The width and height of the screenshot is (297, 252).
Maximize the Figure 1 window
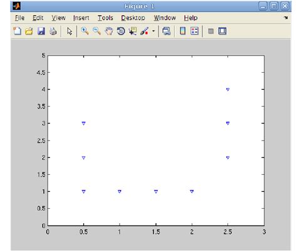pos(274,6)
